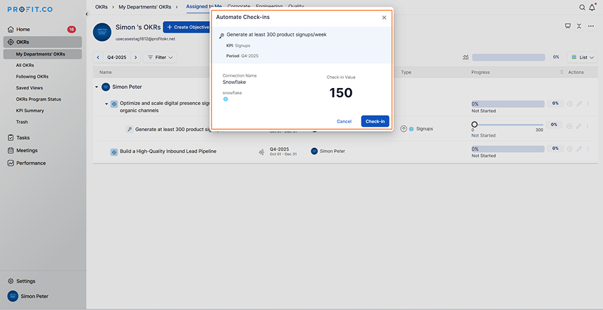Viewport: 603px width, 310px height.
Task: Click increase-KPI arrow icon beside Signups
Action: (404, 129)
